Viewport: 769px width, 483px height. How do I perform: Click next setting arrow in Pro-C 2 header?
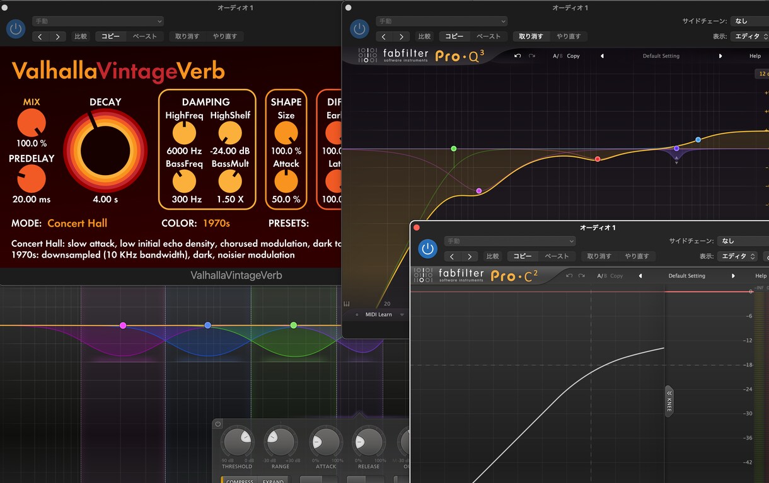coord(470,256)
